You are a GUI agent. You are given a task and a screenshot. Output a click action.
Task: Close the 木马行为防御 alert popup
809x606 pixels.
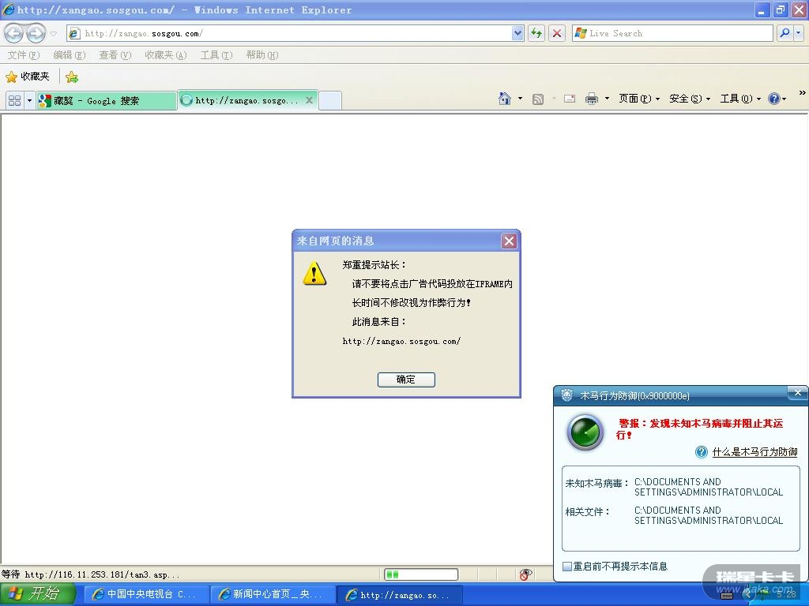[798, 393]
